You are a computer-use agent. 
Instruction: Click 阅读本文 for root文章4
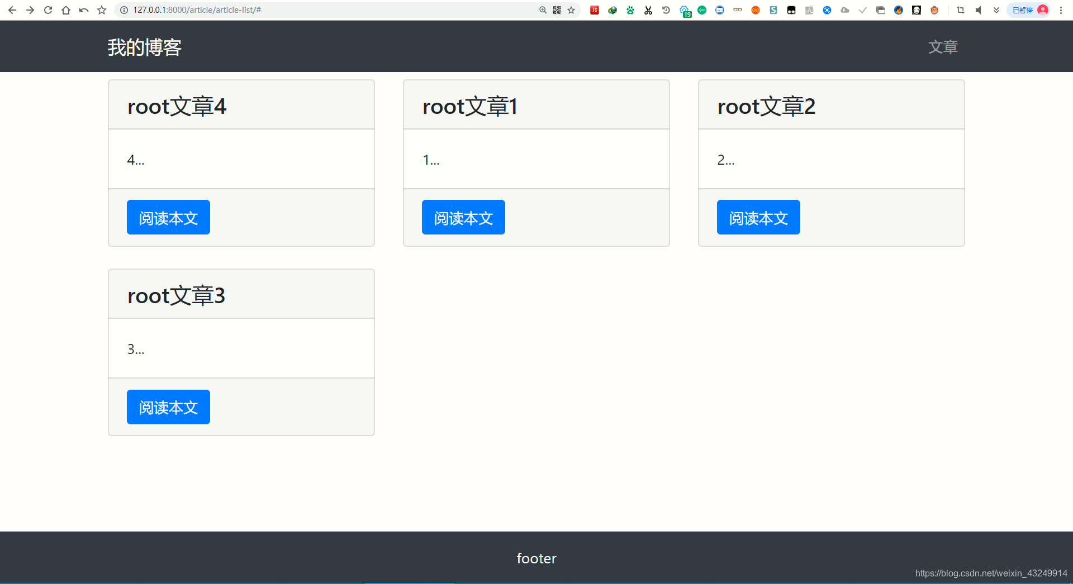(168, 217)
